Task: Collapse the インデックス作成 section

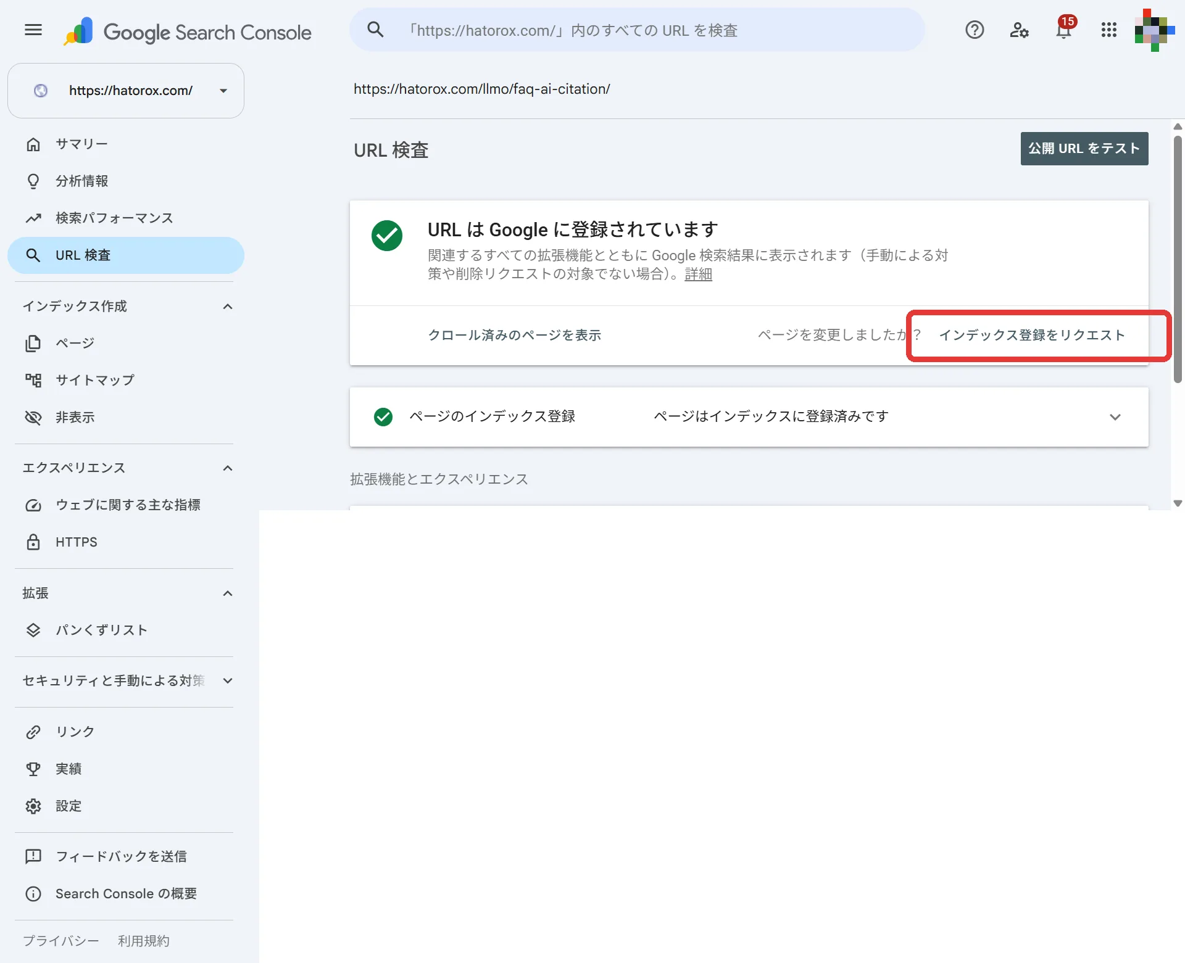Action: [x=228, y=307]
